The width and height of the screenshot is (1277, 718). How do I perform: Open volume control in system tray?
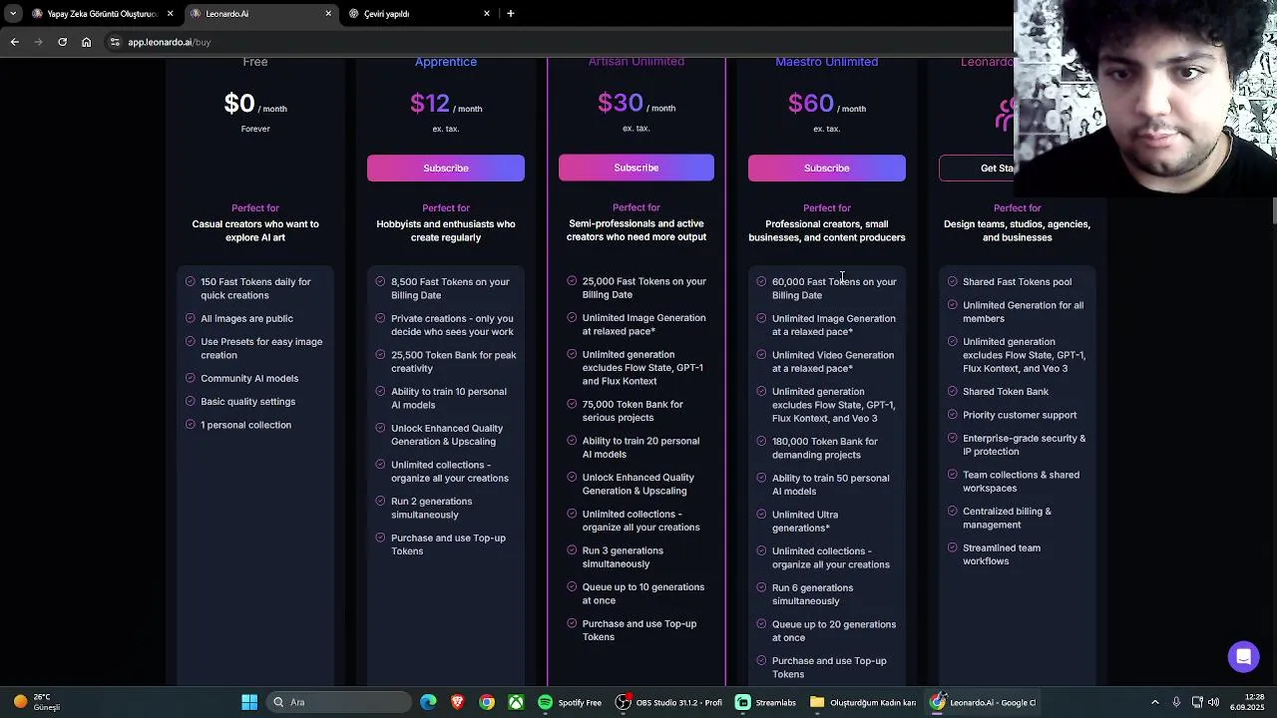(1213, 702)
